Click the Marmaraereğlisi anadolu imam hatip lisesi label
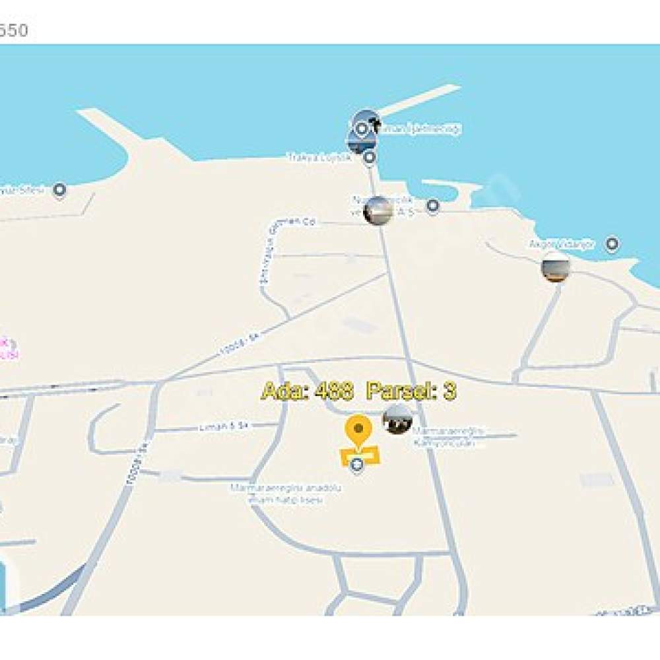660x660 pixels. (x=286, y=494)
